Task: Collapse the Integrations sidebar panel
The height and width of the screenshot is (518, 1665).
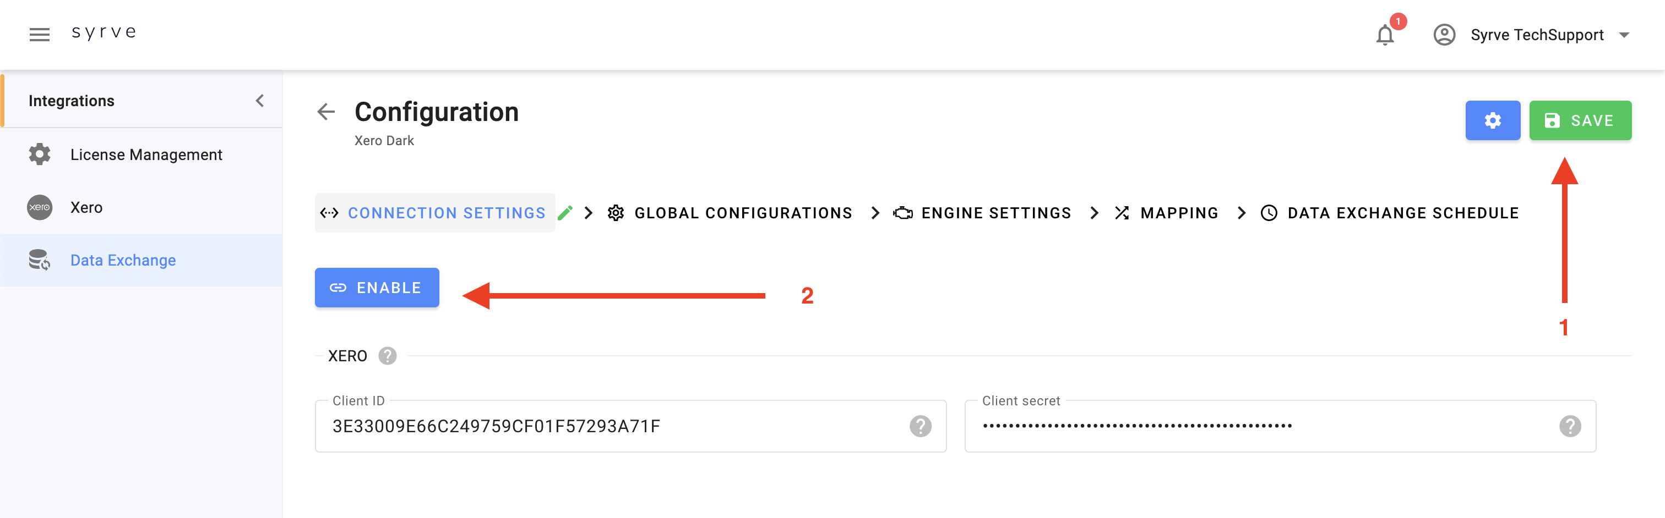Action: tap(260, 101)
